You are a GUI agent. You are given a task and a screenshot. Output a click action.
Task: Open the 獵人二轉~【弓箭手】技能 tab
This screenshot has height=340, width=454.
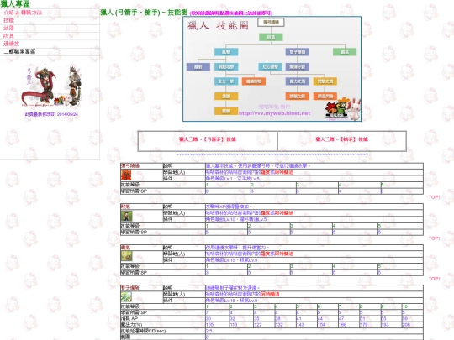[208, 139]
